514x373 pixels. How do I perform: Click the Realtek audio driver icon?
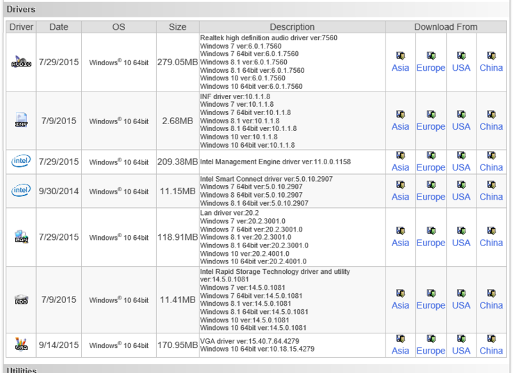pyautogui.click(x=22, y=63)
